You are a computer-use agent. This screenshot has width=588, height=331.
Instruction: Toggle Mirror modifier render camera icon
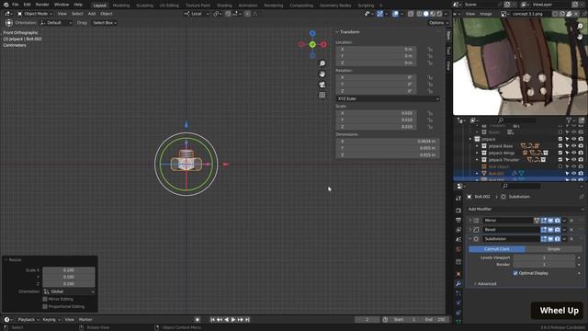point(558,221)
